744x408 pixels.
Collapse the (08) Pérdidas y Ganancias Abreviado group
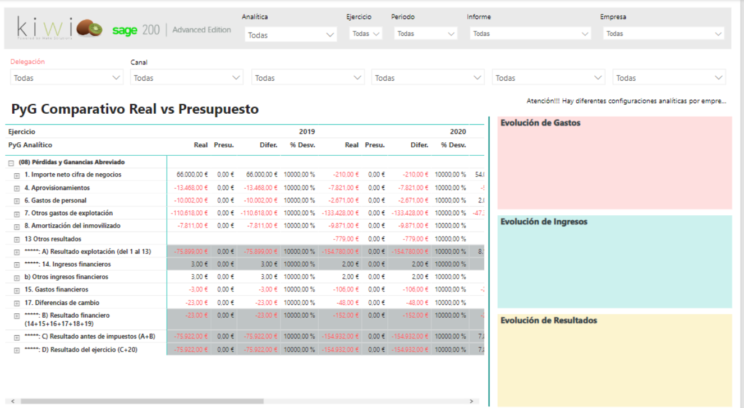11,163
